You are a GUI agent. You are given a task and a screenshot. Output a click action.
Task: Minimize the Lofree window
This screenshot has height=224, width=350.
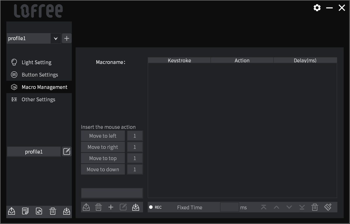point(330,8)
